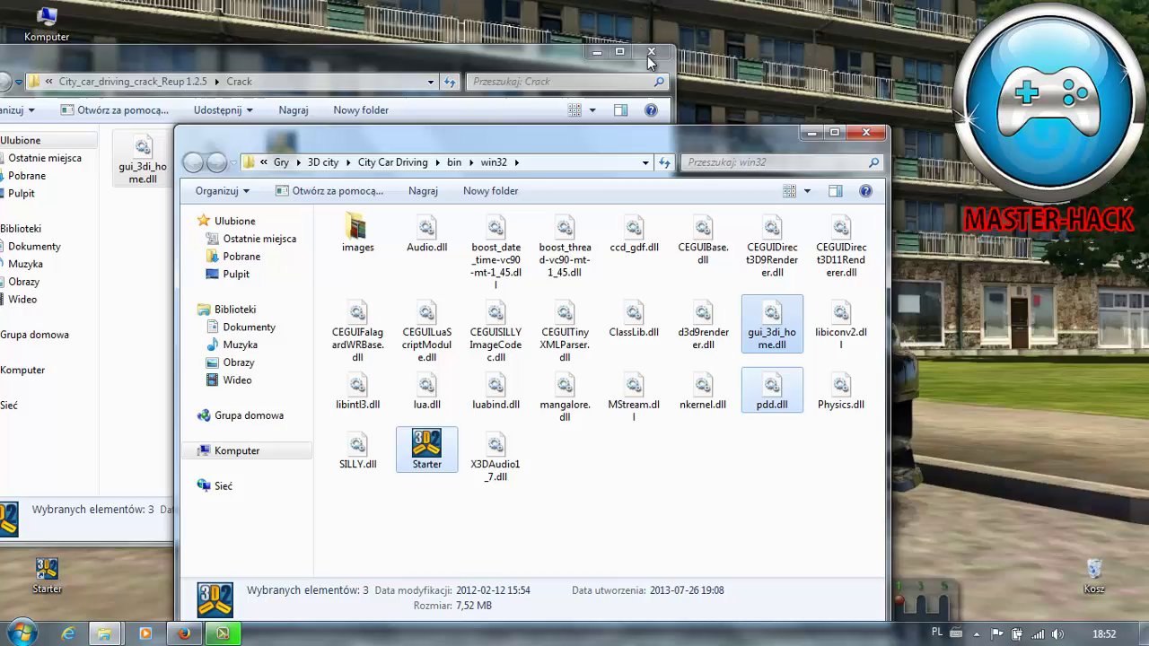This screenshot has width=1149, height=646.
Task: Expand view options arrow in Crack toolbar
Action: pyautogui.click(x=592, y=110)
